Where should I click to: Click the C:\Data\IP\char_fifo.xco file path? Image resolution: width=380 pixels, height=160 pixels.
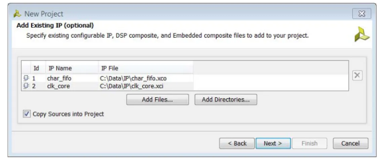tap(133, 78)
